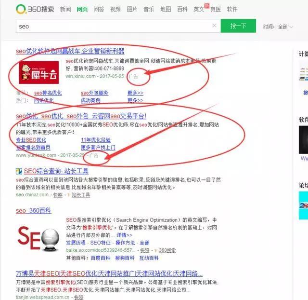The height and width of the screenshot is (300, 308).
Task: Open the 地图 tab
Action: point(166,9)
